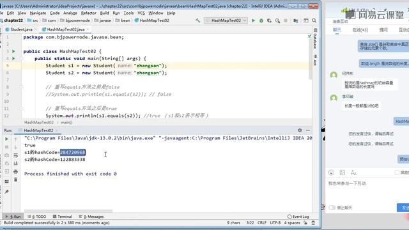Hide the Run tool window
Screen dimensions: 409x230
click(308, 130)
